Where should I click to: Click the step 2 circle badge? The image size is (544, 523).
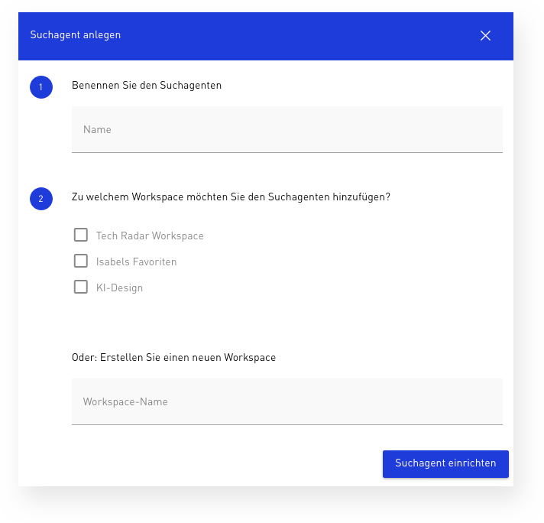coord(41,199)
